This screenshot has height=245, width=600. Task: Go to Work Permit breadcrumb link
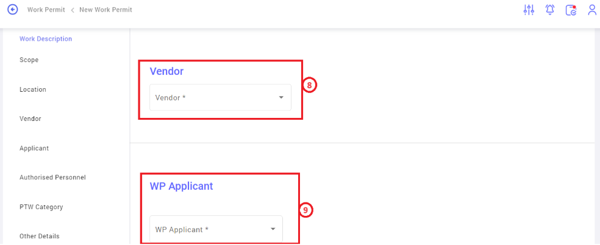[46, 10]
